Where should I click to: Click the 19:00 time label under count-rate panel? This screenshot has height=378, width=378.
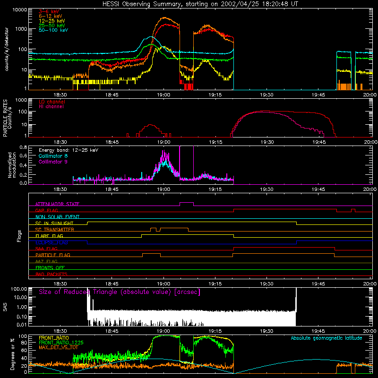pyautogui.click(x=163, y=95)
